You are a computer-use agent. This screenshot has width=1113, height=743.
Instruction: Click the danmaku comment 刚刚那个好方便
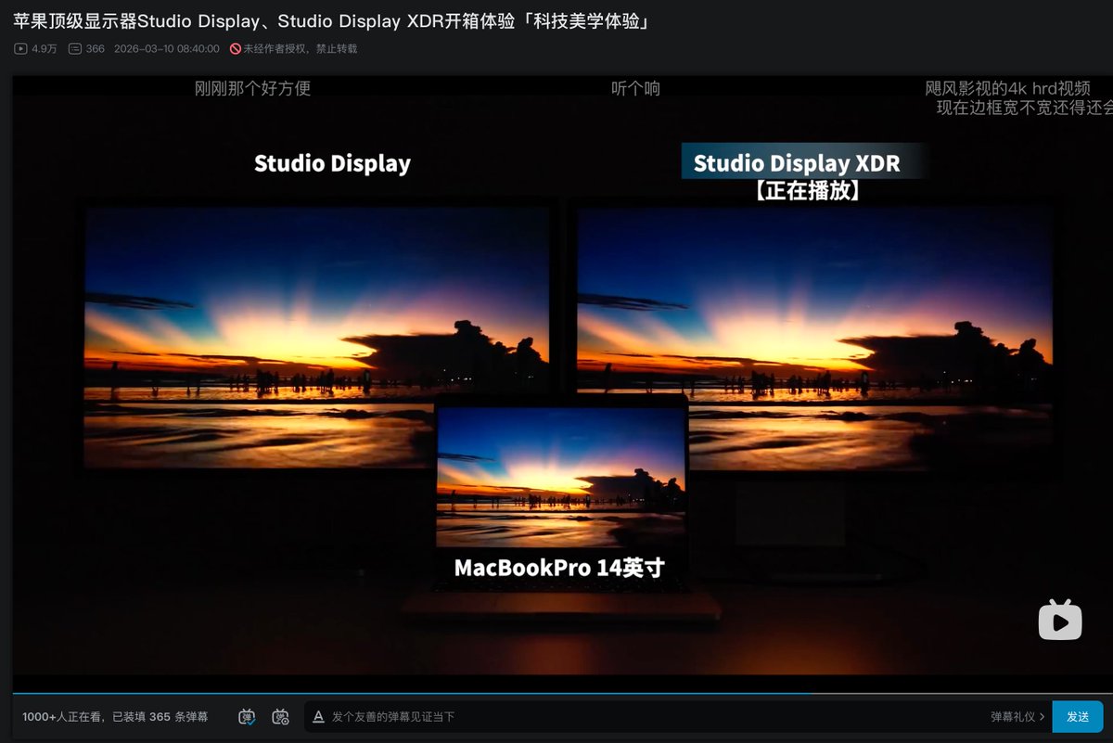[x=252, y=89]
